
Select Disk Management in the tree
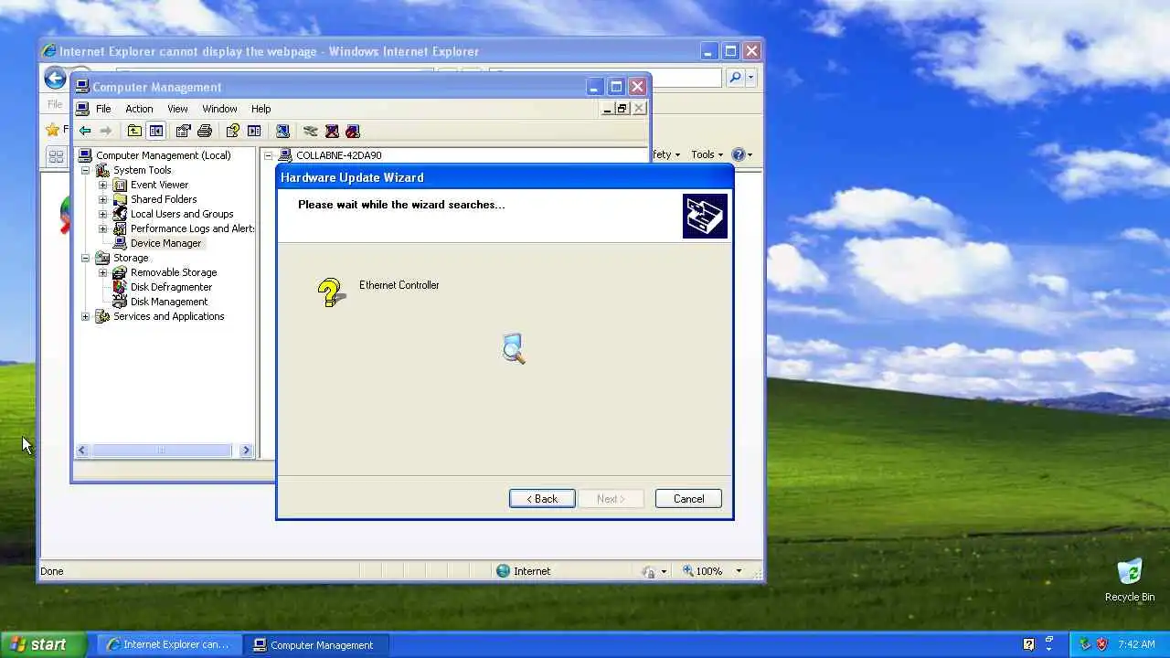pos(169,302)
